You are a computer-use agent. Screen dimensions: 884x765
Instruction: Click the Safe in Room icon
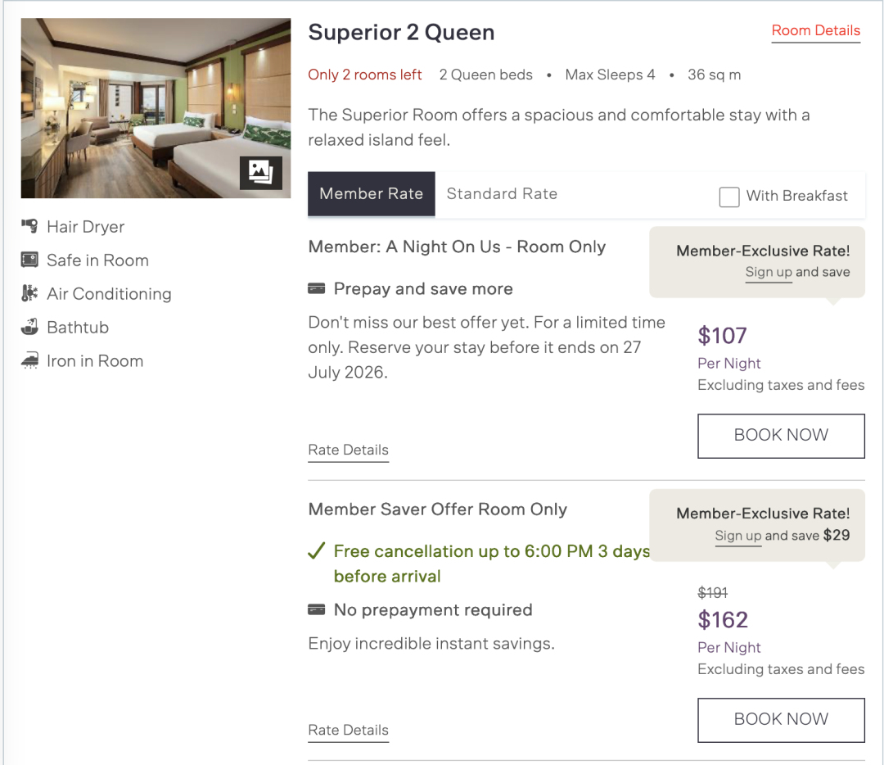pyautogui.click(x=30, y=260)
